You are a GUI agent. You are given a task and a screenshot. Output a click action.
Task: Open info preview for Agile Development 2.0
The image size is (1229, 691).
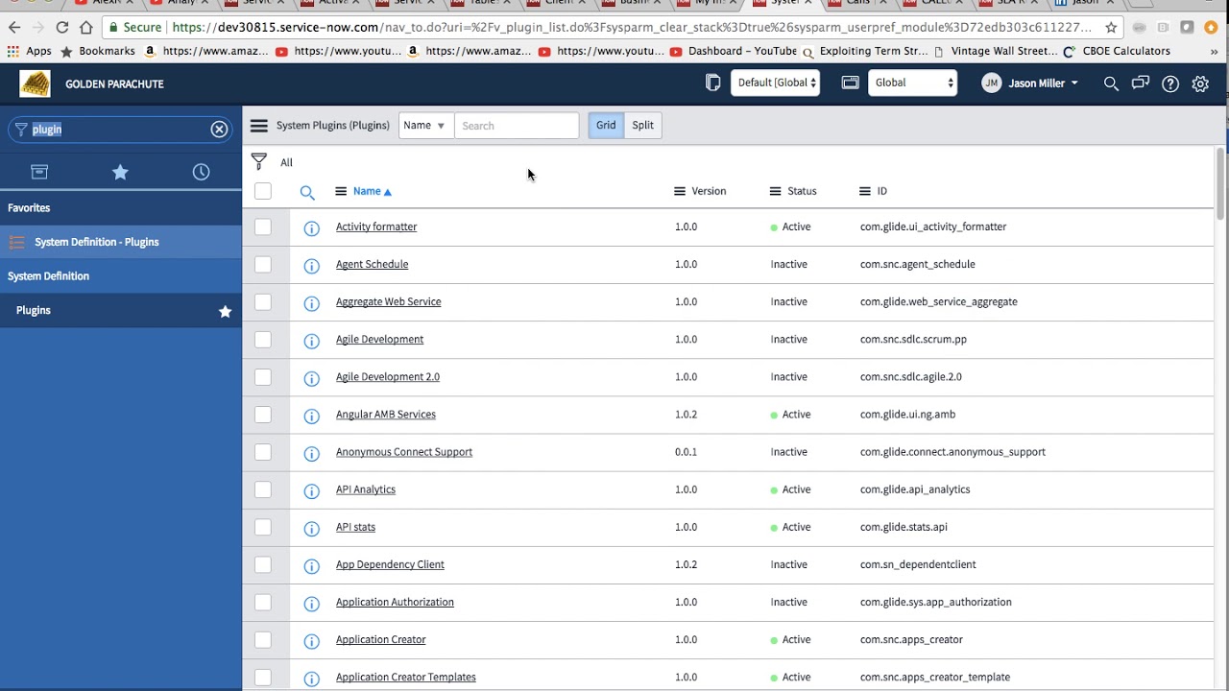tap(311, 378)
